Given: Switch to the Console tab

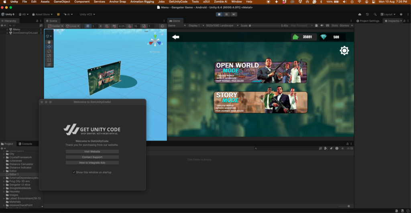Looking at the screenshot, I should click(x=25, y=144).
